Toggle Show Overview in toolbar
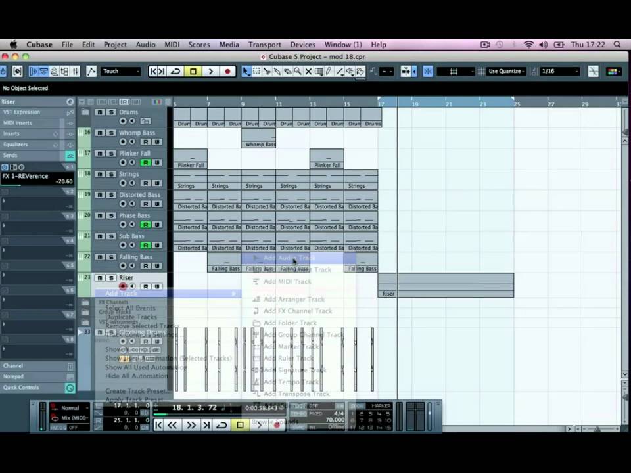This screenshot has width=631, height=473. pyautogui.click(x=55, y=72)
